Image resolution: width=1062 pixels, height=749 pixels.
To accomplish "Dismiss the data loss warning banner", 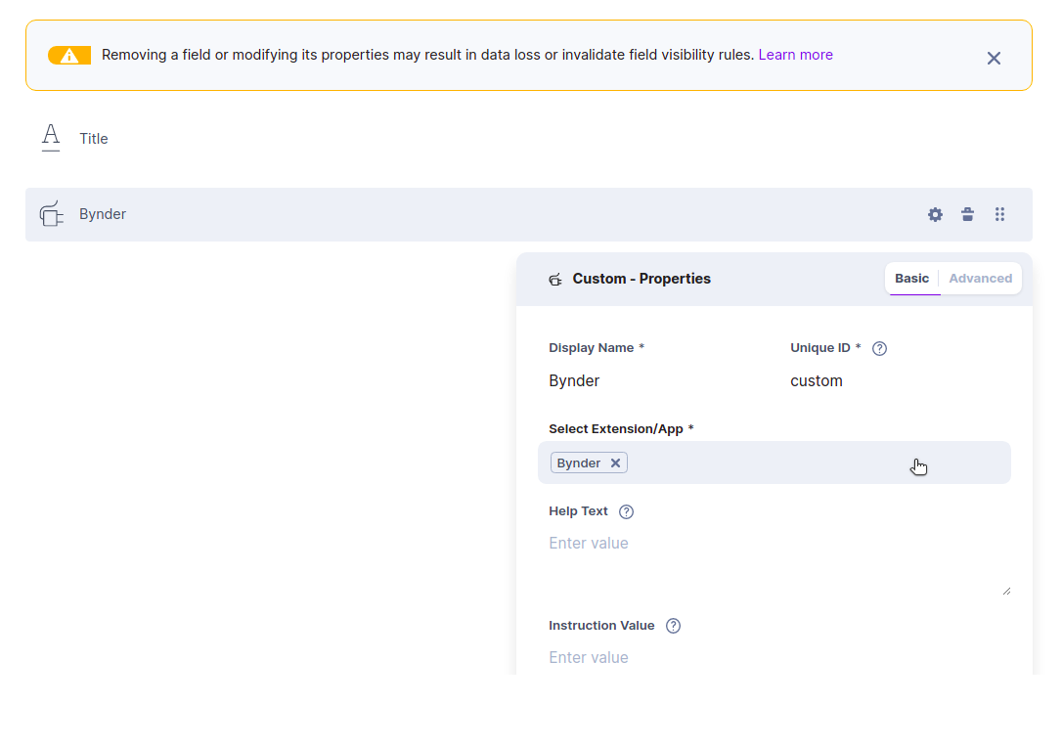I will 994,59.
